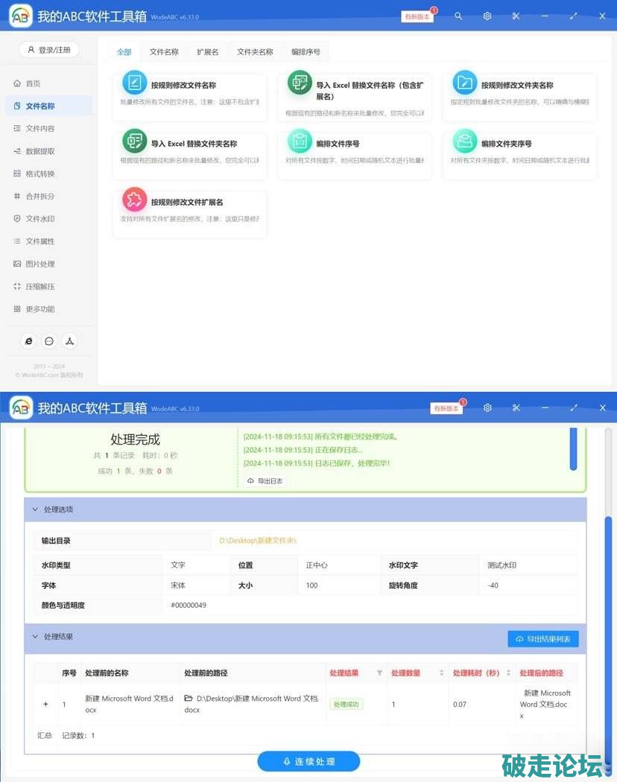
Task: Open 按规则修改文件名称 tool icon
Action: pyautogui.click(x=135, y=83)
